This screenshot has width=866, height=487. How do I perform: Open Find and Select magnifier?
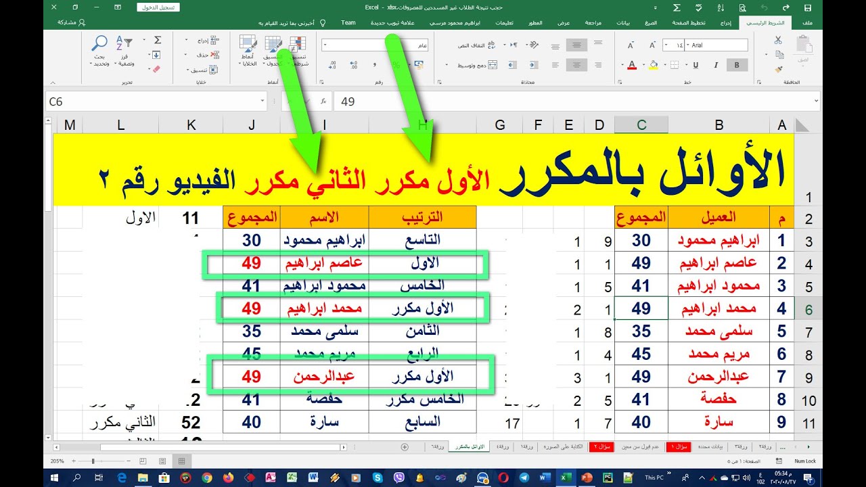pos(99,51)
